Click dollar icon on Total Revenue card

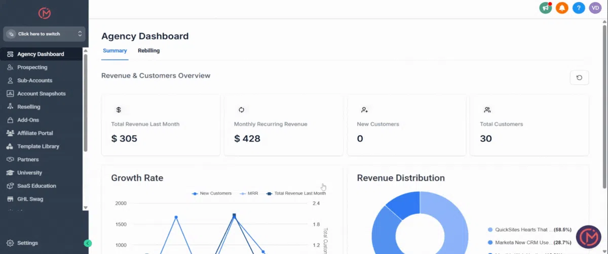(x=119, y=109)
